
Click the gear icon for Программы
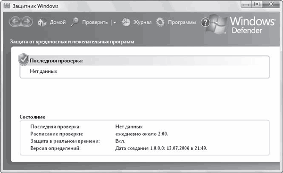[160, 22]
